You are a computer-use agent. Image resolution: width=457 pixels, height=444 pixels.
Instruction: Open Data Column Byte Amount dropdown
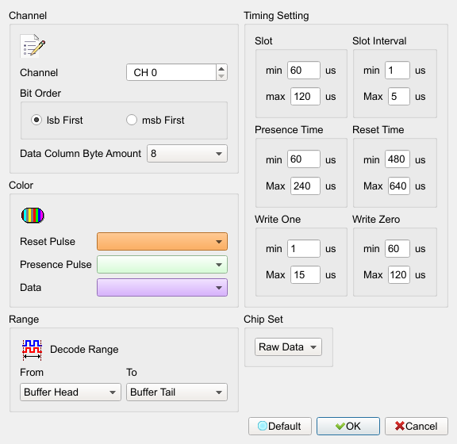(187, 154)
